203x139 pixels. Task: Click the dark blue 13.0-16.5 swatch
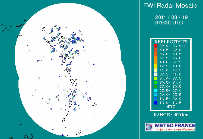coord(156,103)
